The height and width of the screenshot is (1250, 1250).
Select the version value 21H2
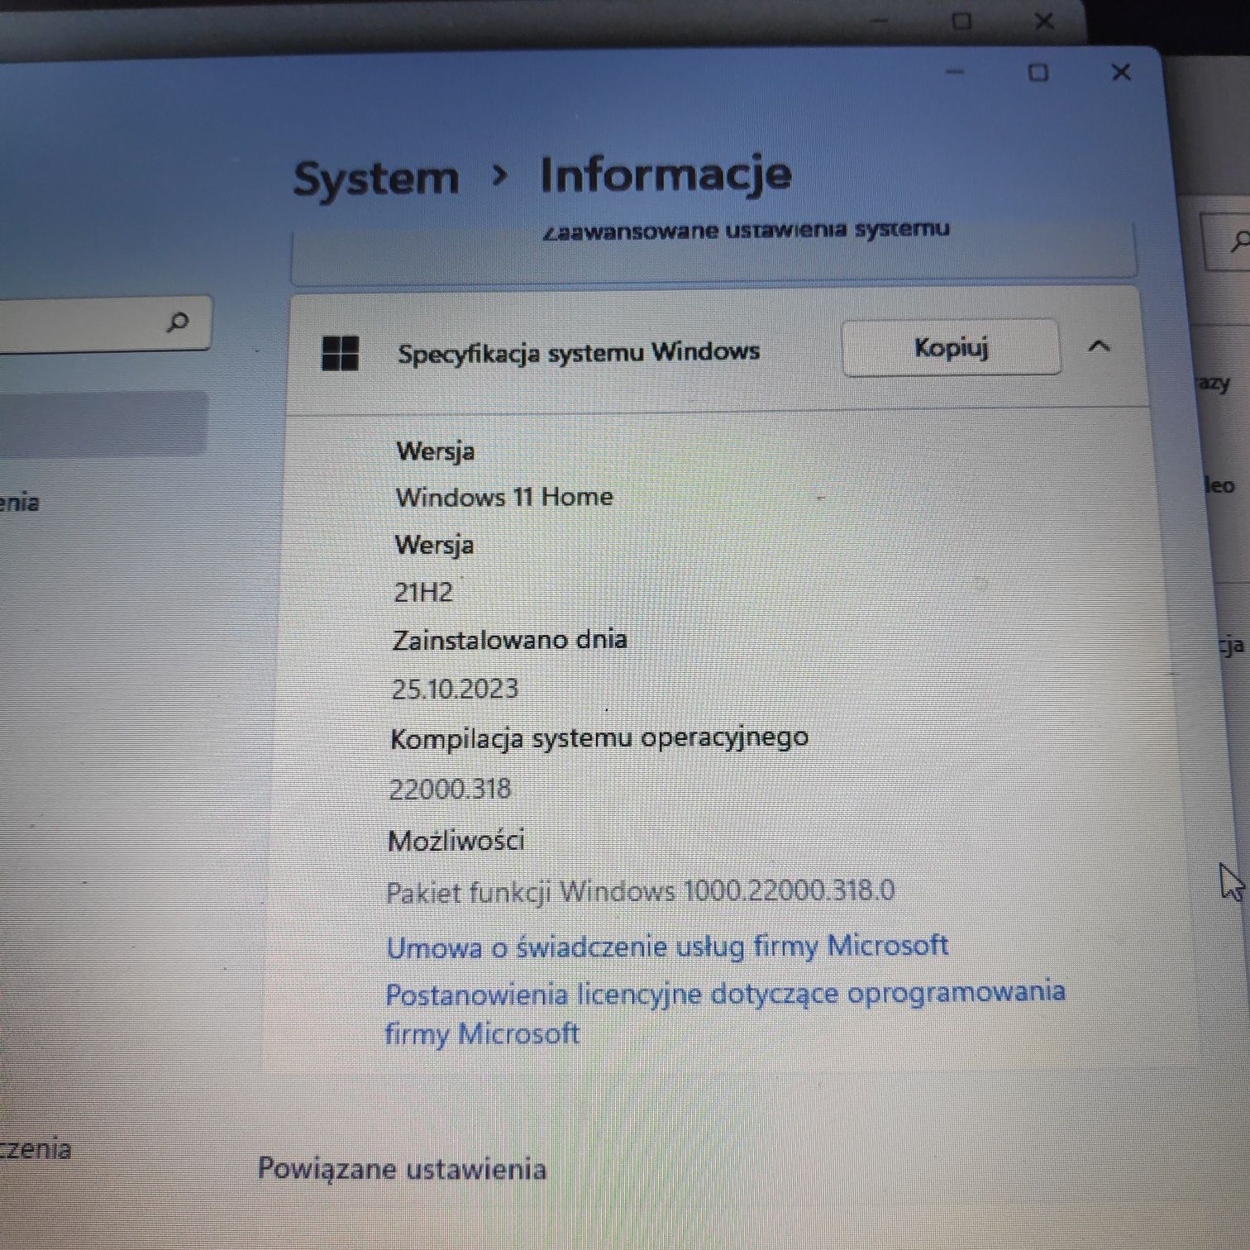tap(423, 592)
